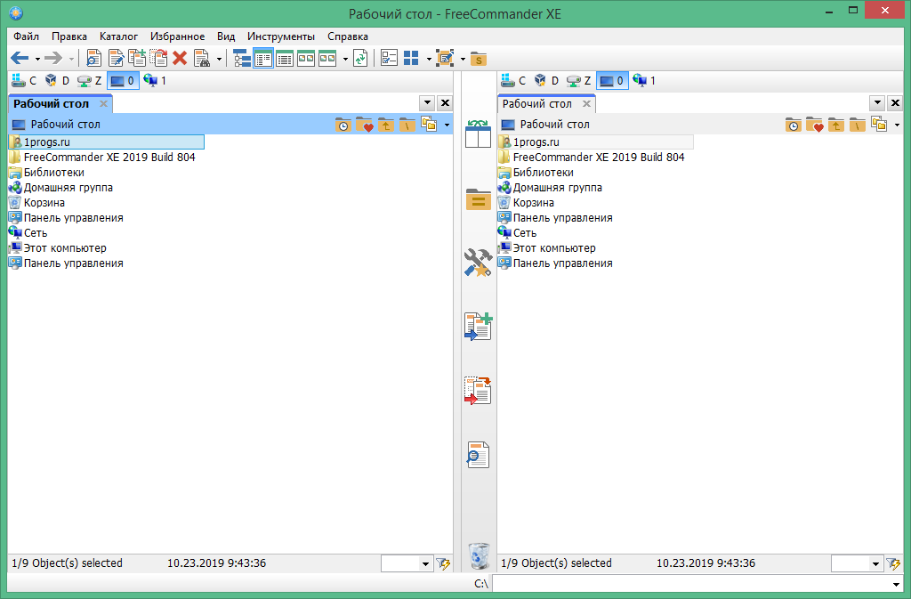Open the Recycle Bin icon in the middle strip
This screenshot has height=599, width=911.
point(479,555)
